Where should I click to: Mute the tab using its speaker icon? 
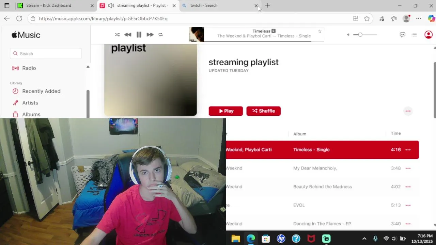pyautogui.click(x=111, y=5)
